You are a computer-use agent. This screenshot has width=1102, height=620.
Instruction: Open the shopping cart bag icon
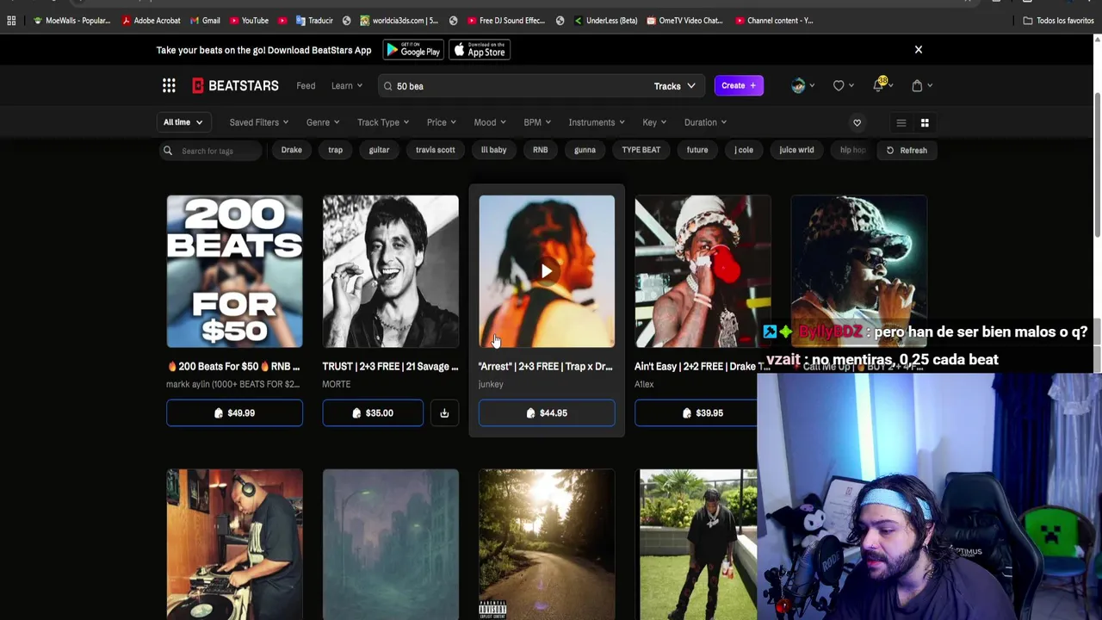click(917, 85)
